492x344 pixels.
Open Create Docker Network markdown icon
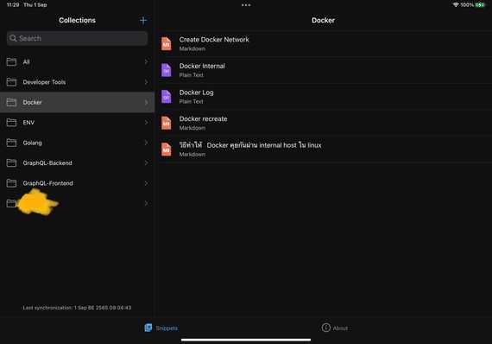click(167, 44)
